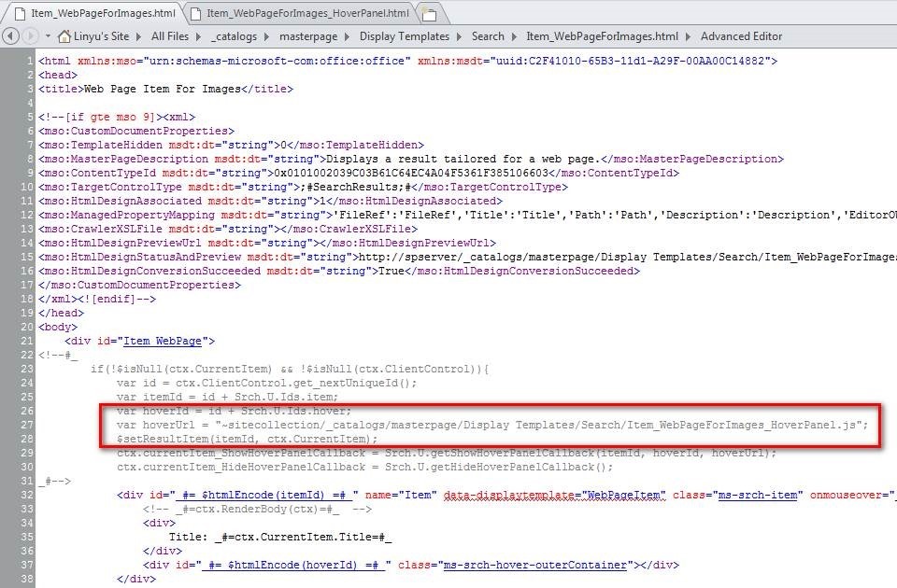Expand the arrow after Search in the breadcrumb
Screen dimensions: 897x588
[x=514, y=36]
